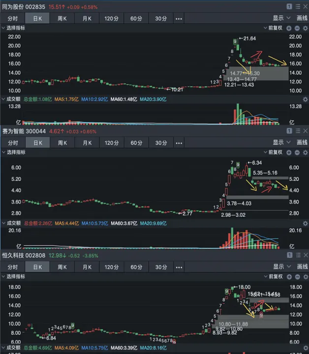Expand 选择指标 in 恒久科技 panel
Screen dimensions: 309x354
[x=14, y=276]
